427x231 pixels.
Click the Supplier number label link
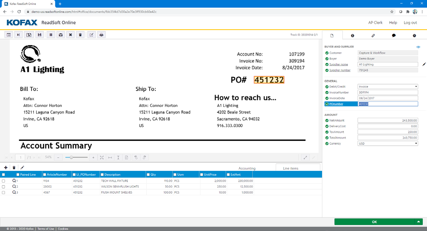340,70
